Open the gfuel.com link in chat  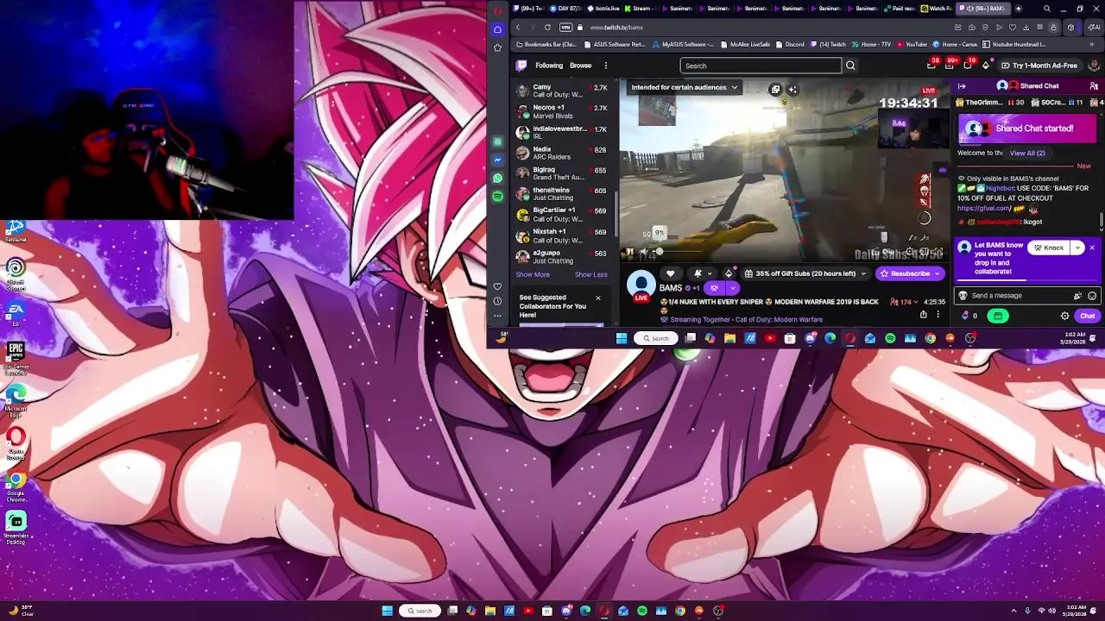coord(983,209)
